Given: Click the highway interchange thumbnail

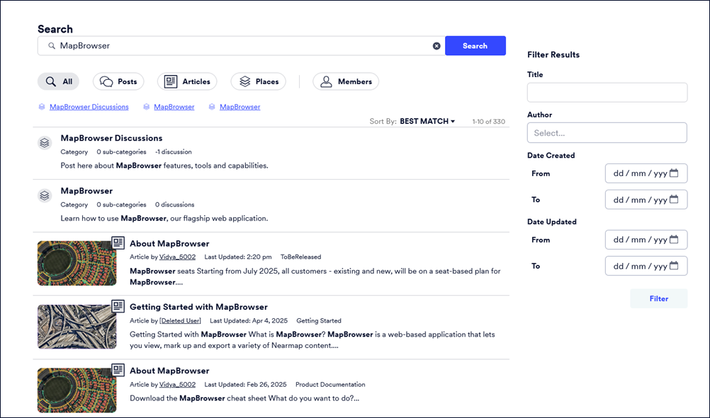Looking at the screenshot, I should (x=77, y=327).
